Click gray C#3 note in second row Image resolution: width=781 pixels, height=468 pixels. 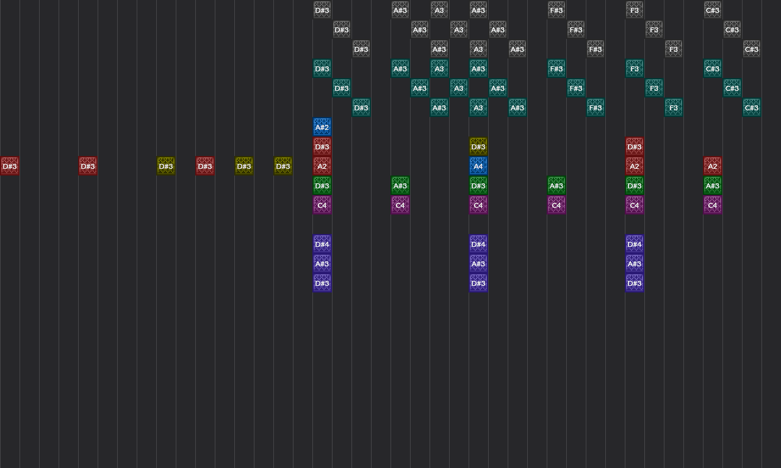point(732,29)
